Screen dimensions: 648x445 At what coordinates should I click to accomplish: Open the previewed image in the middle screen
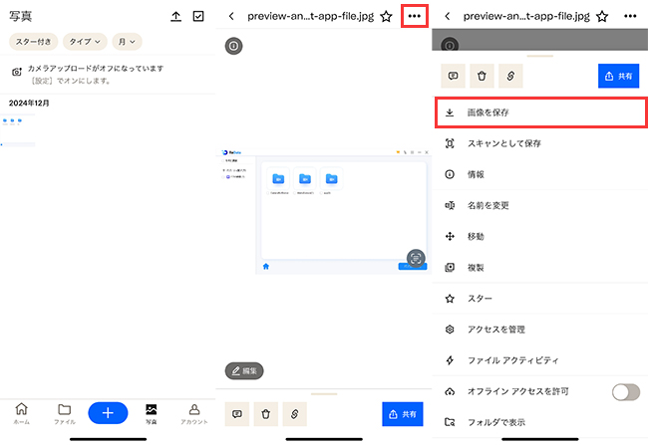coord(324,211)
